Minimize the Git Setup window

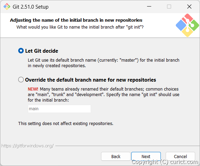pos(149,7)
